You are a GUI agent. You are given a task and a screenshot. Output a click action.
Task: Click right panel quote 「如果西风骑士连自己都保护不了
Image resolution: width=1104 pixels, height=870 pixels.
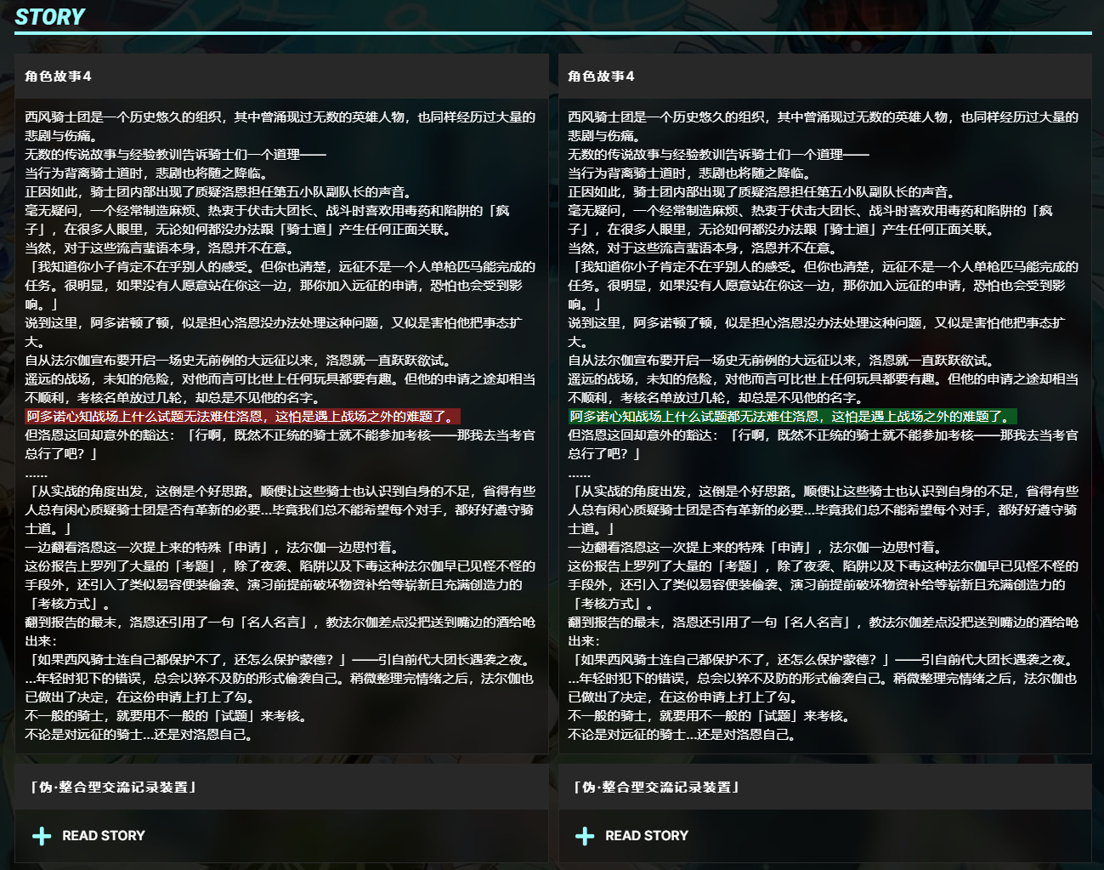821,660
